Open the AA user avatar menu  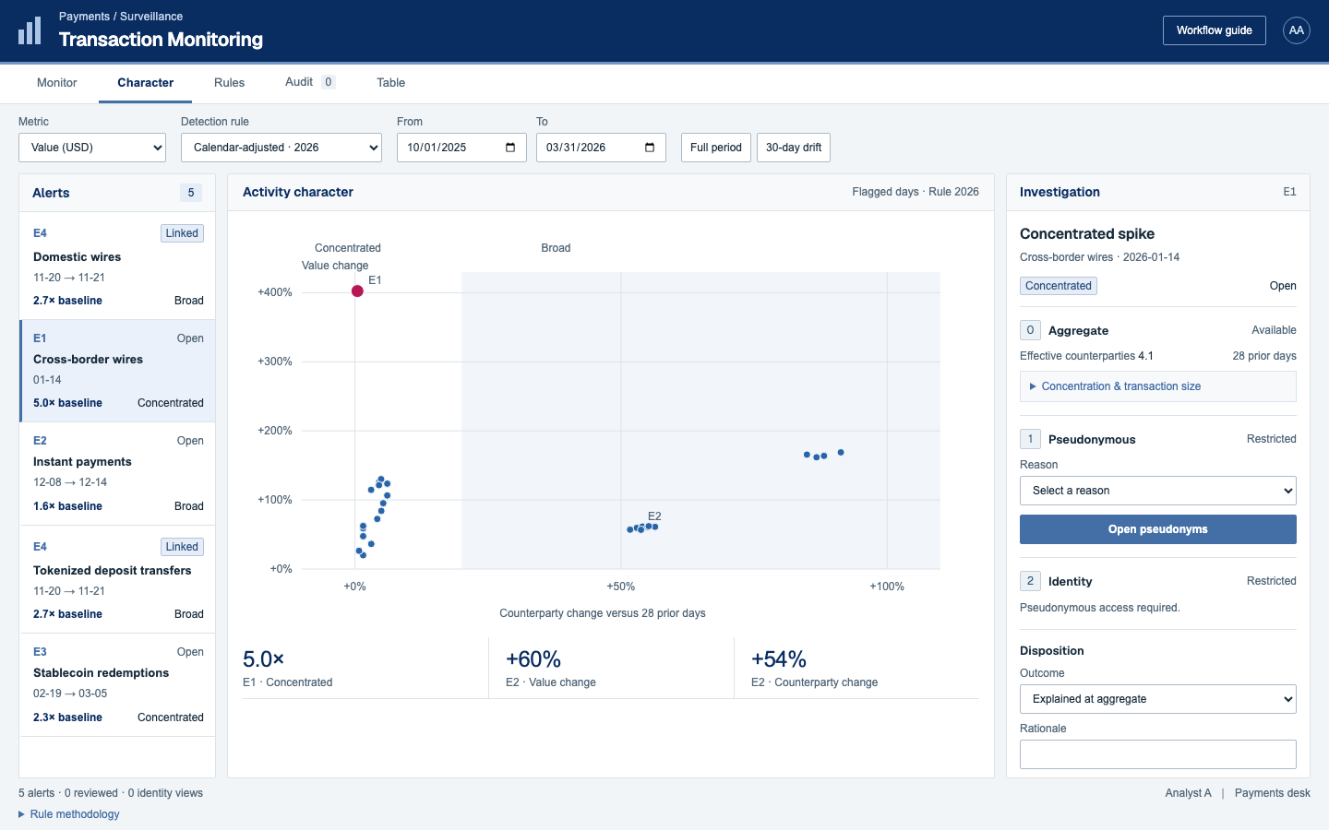[1297, 30]
